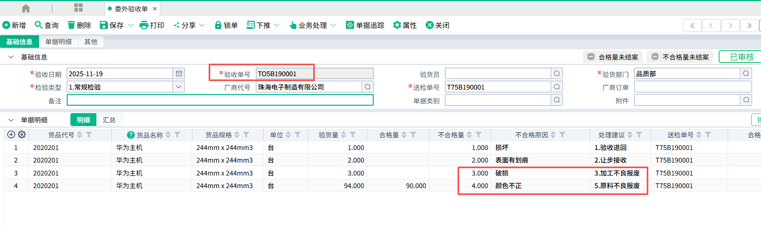Open the calendar picker for 验收日期
Image resolution: width=761 pixels, height=227 pixels.
tap(179, 74)
